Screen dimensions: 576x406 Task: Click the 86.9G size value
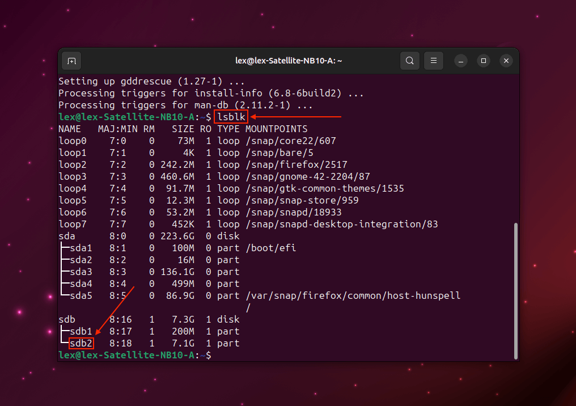[180, 296]
